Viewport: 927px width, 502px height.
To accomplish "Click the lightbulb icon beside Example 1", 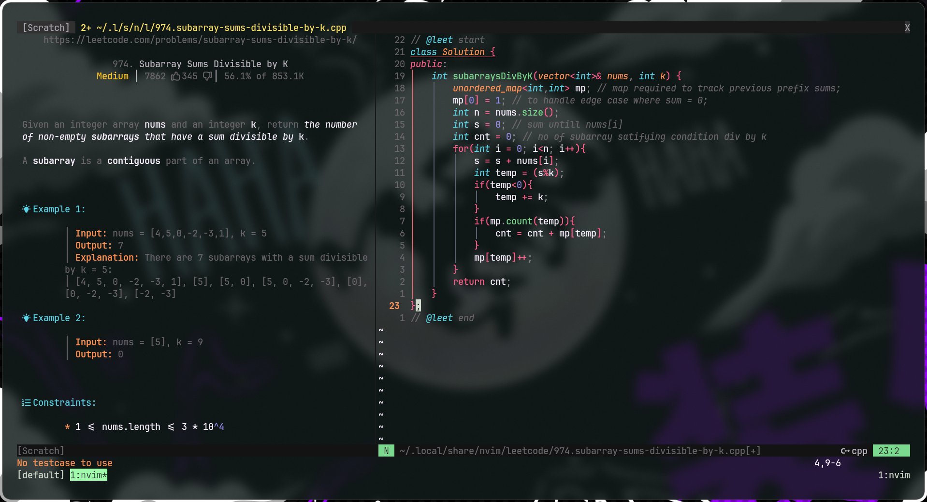I will (x=26, y=209).
